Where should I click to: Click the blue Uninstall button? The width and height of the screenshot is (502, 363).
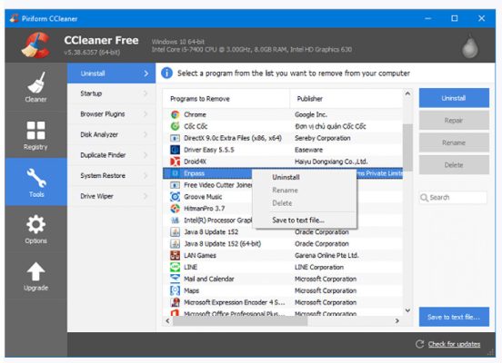tap(454, 98)
